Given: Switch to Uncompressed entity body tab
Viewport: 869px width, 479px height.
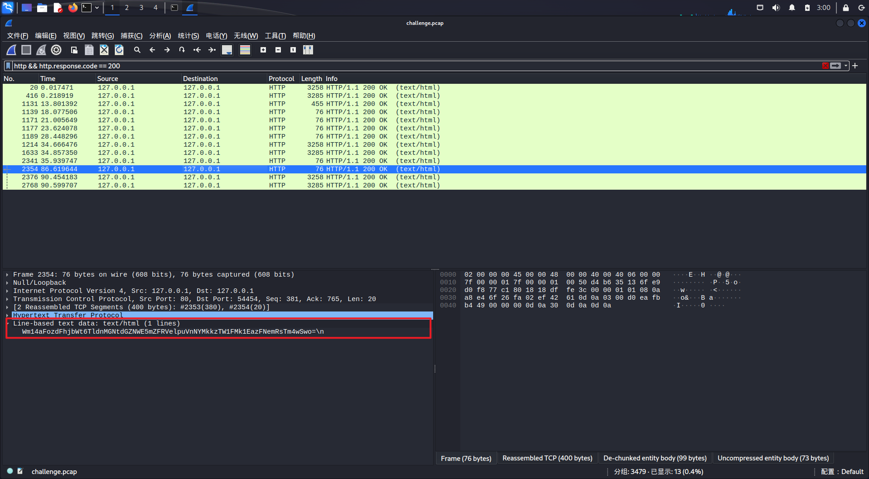Looking at the screenshot, I should [773, 458].
